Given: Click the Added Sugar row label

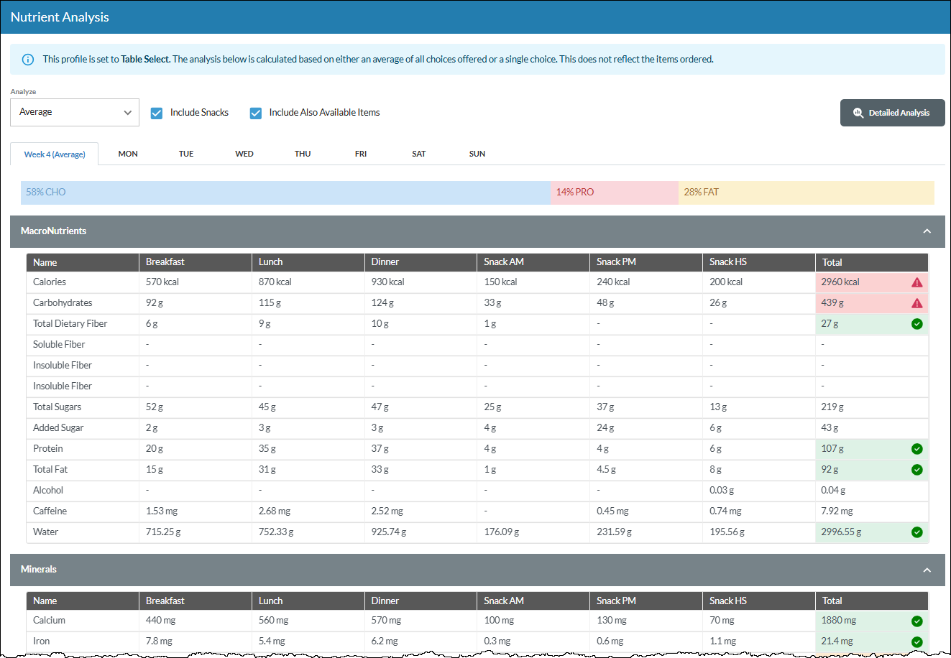Looking at the screenshot, I should click(58, 428).
